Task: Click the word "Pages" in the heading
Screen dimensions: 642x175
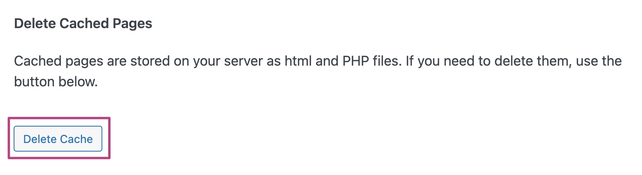Action: point(132,24)
